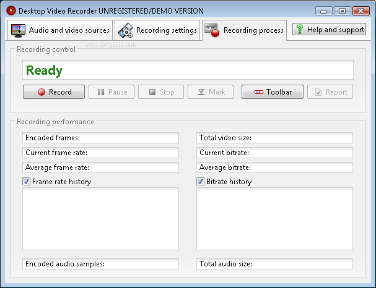Image resolution: width=376 pixels, height=288 pixels.
Task: Click the film gear icon on settings tab
Action: coord(126,30)
